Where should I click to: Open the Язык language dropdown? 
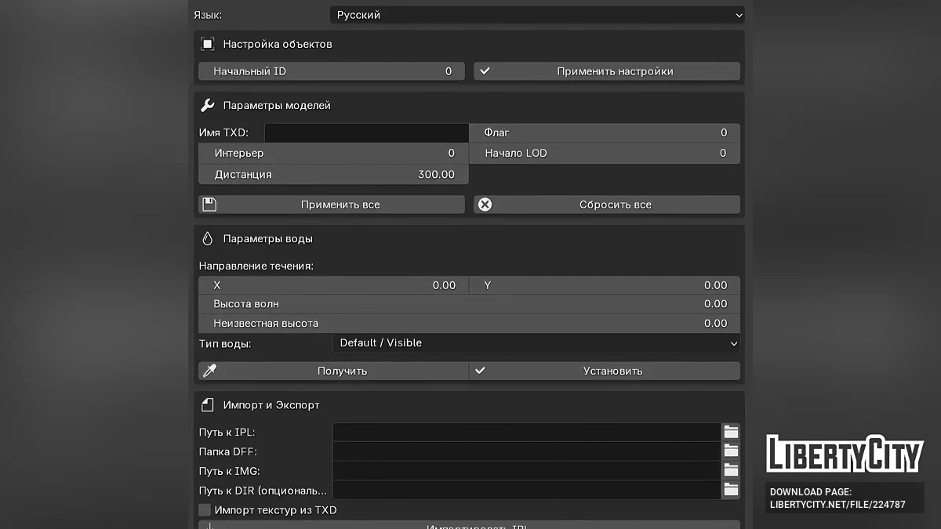[536, 15]
